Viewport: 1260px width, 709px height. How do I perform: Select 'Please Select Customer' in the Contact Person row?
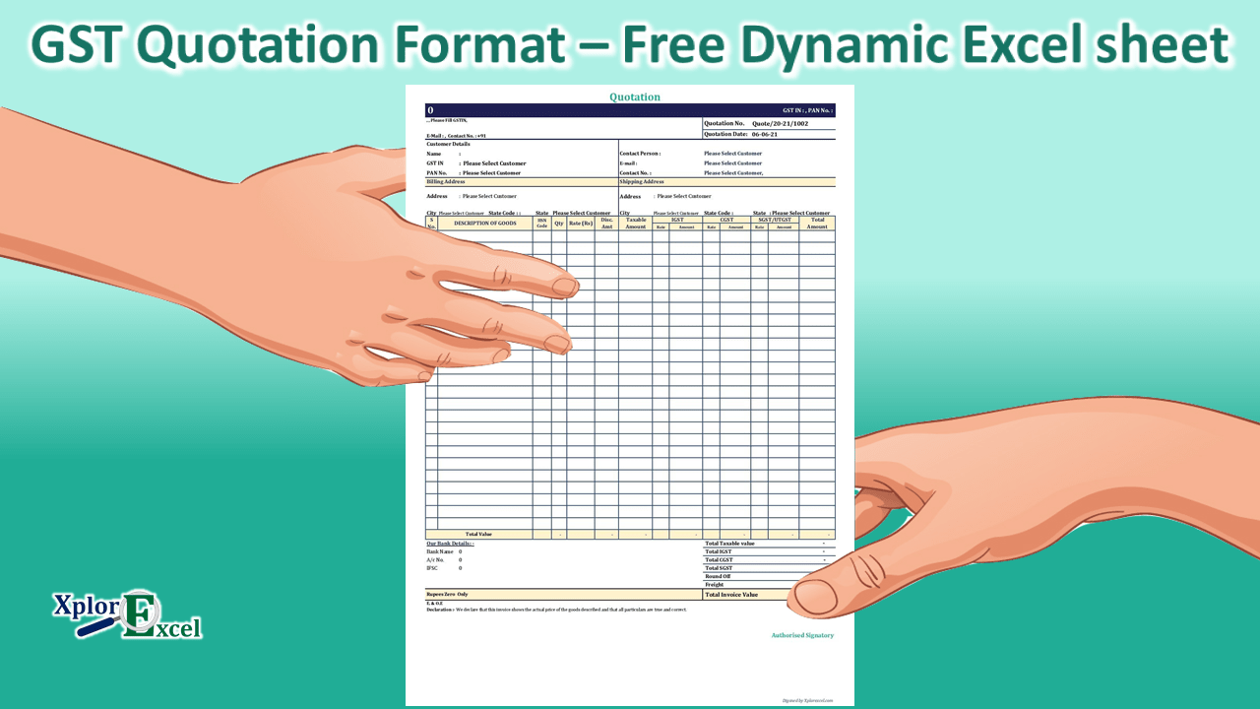click(x=732, y=154)
